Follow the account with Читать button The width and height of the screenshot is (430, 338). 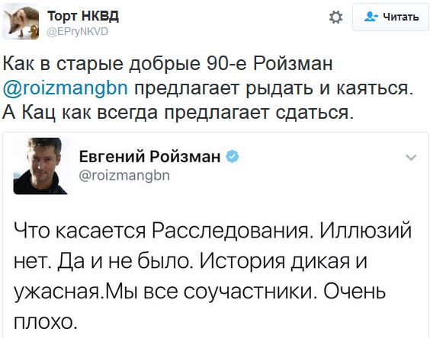point(391,18)
